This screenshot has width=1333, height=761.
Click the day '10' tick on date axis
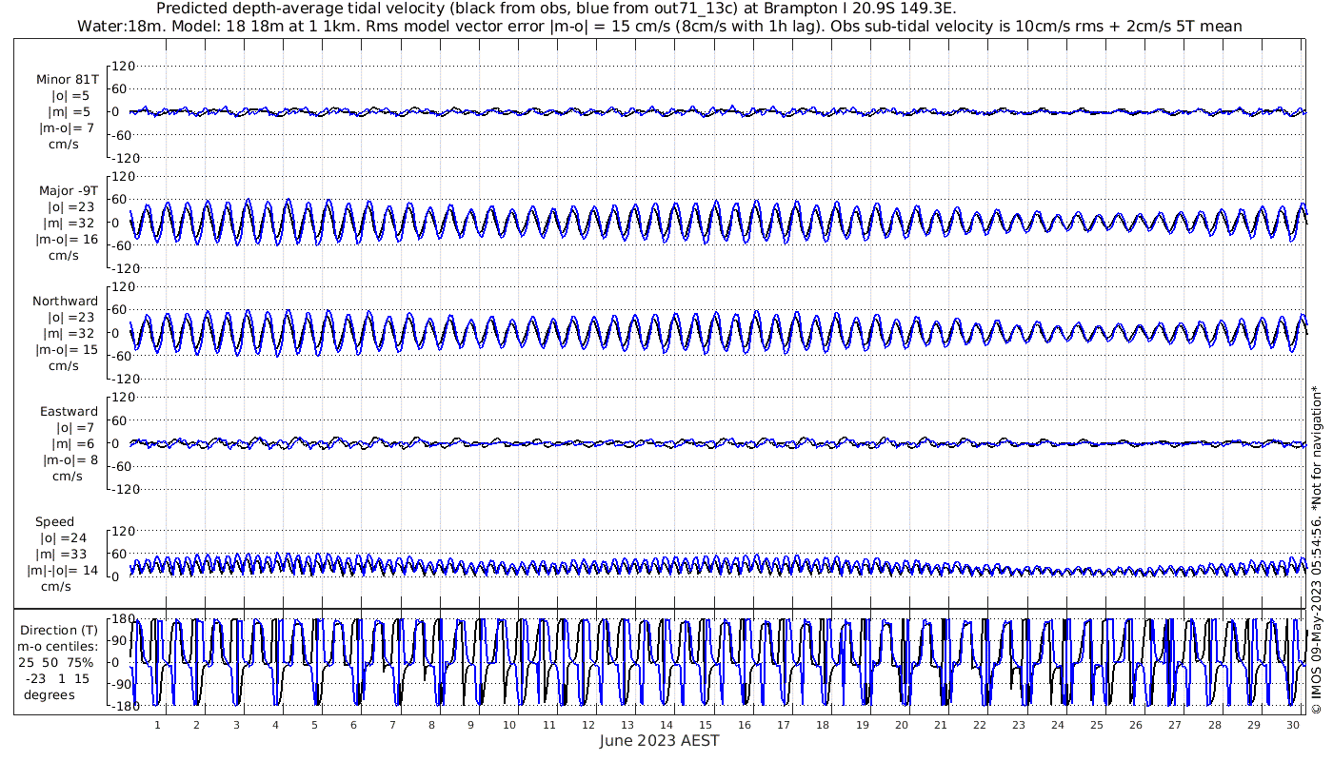510,725
